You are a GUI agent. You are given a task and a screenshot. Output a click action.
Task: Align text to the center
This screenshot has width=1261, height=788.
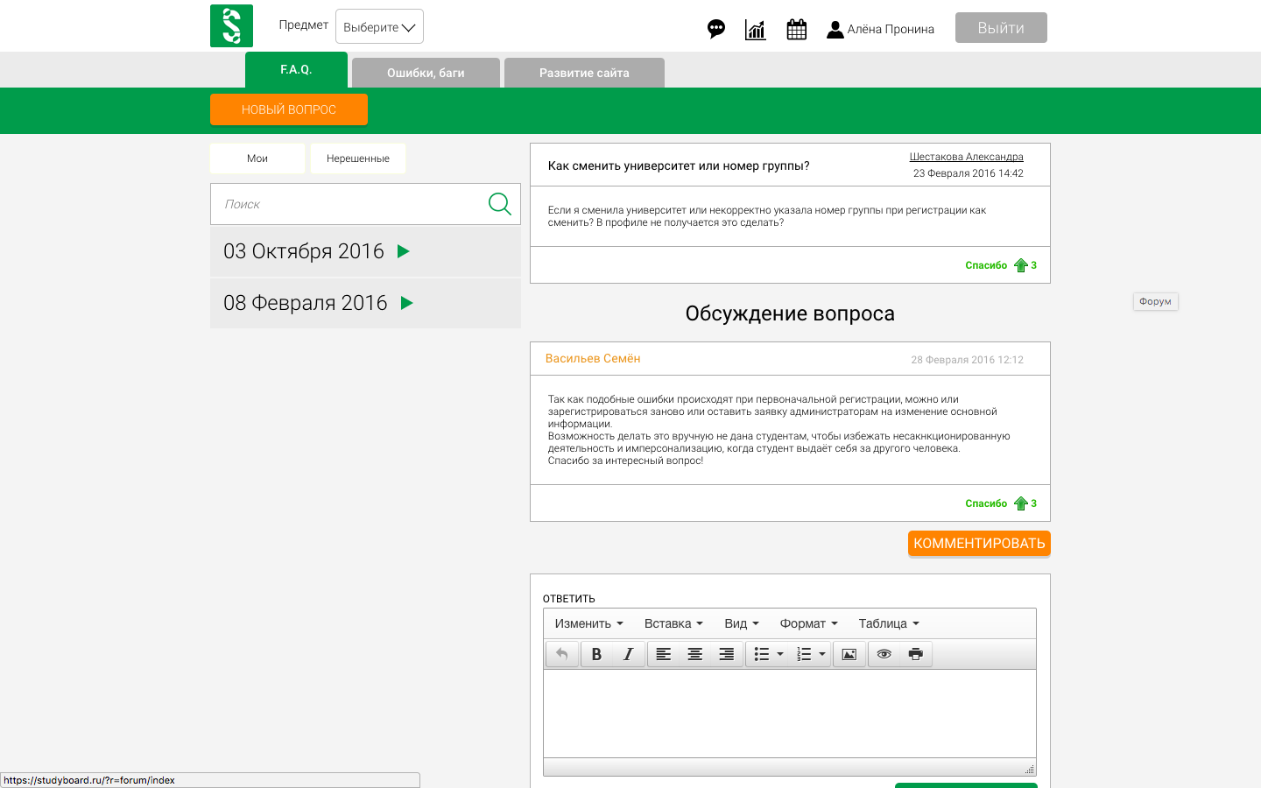[694, 654]
